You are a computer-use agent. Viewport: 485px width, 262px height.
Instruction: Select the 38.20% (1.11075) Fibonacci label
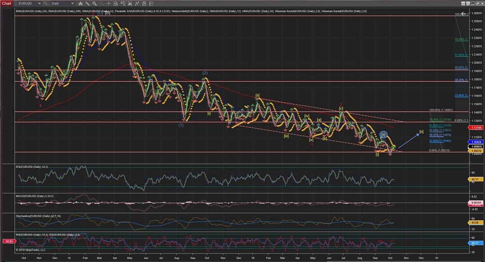tap(440, 135)
